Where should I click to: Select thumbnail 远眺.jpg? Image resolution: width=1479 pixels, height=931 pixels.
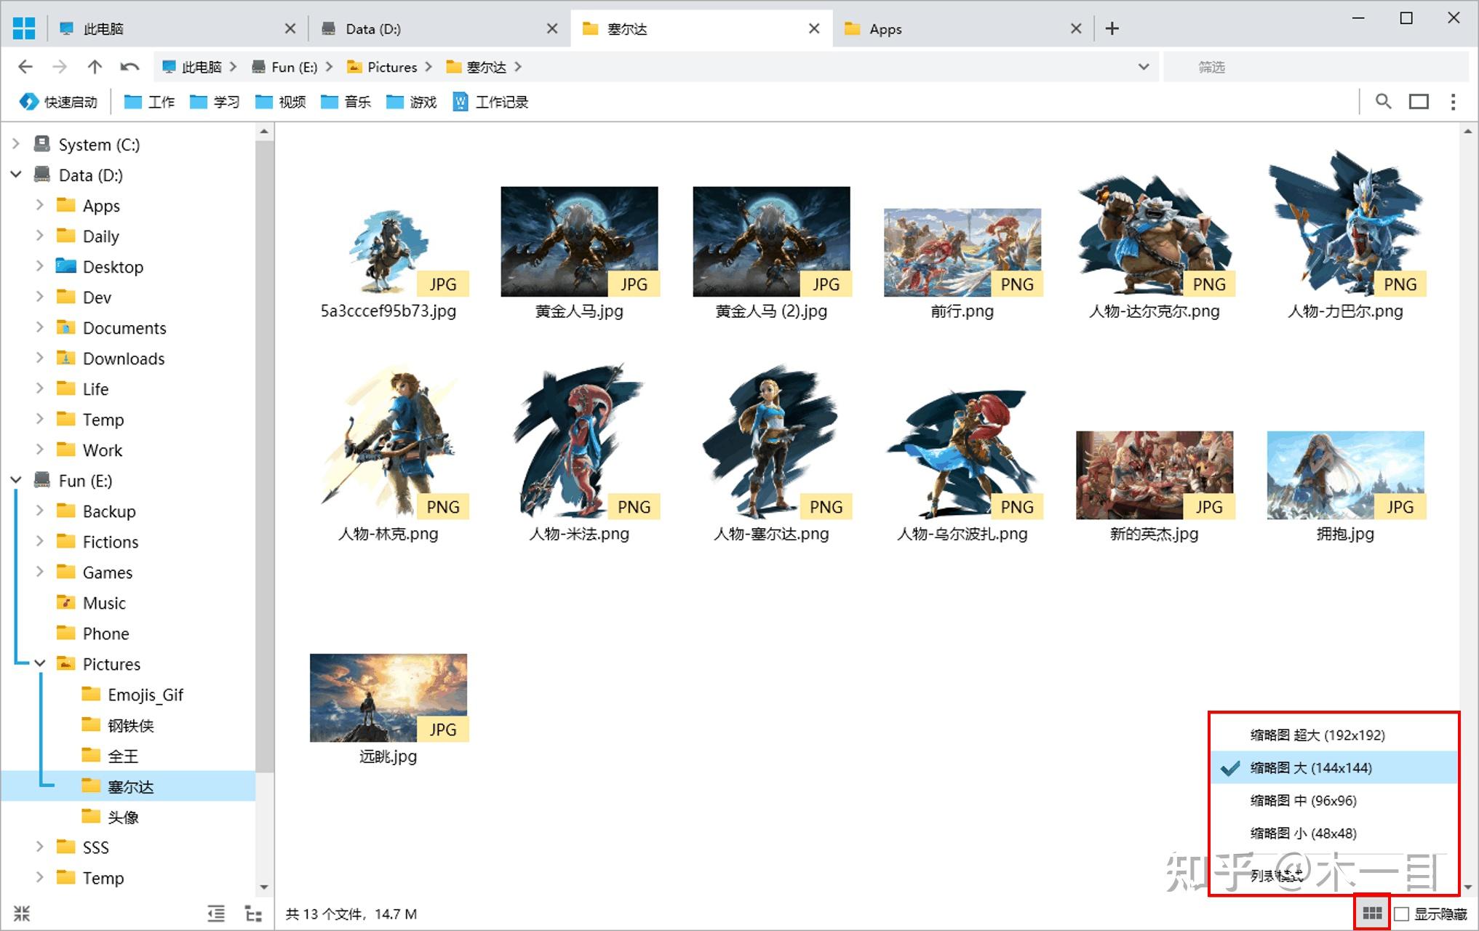tap(388, 698)
